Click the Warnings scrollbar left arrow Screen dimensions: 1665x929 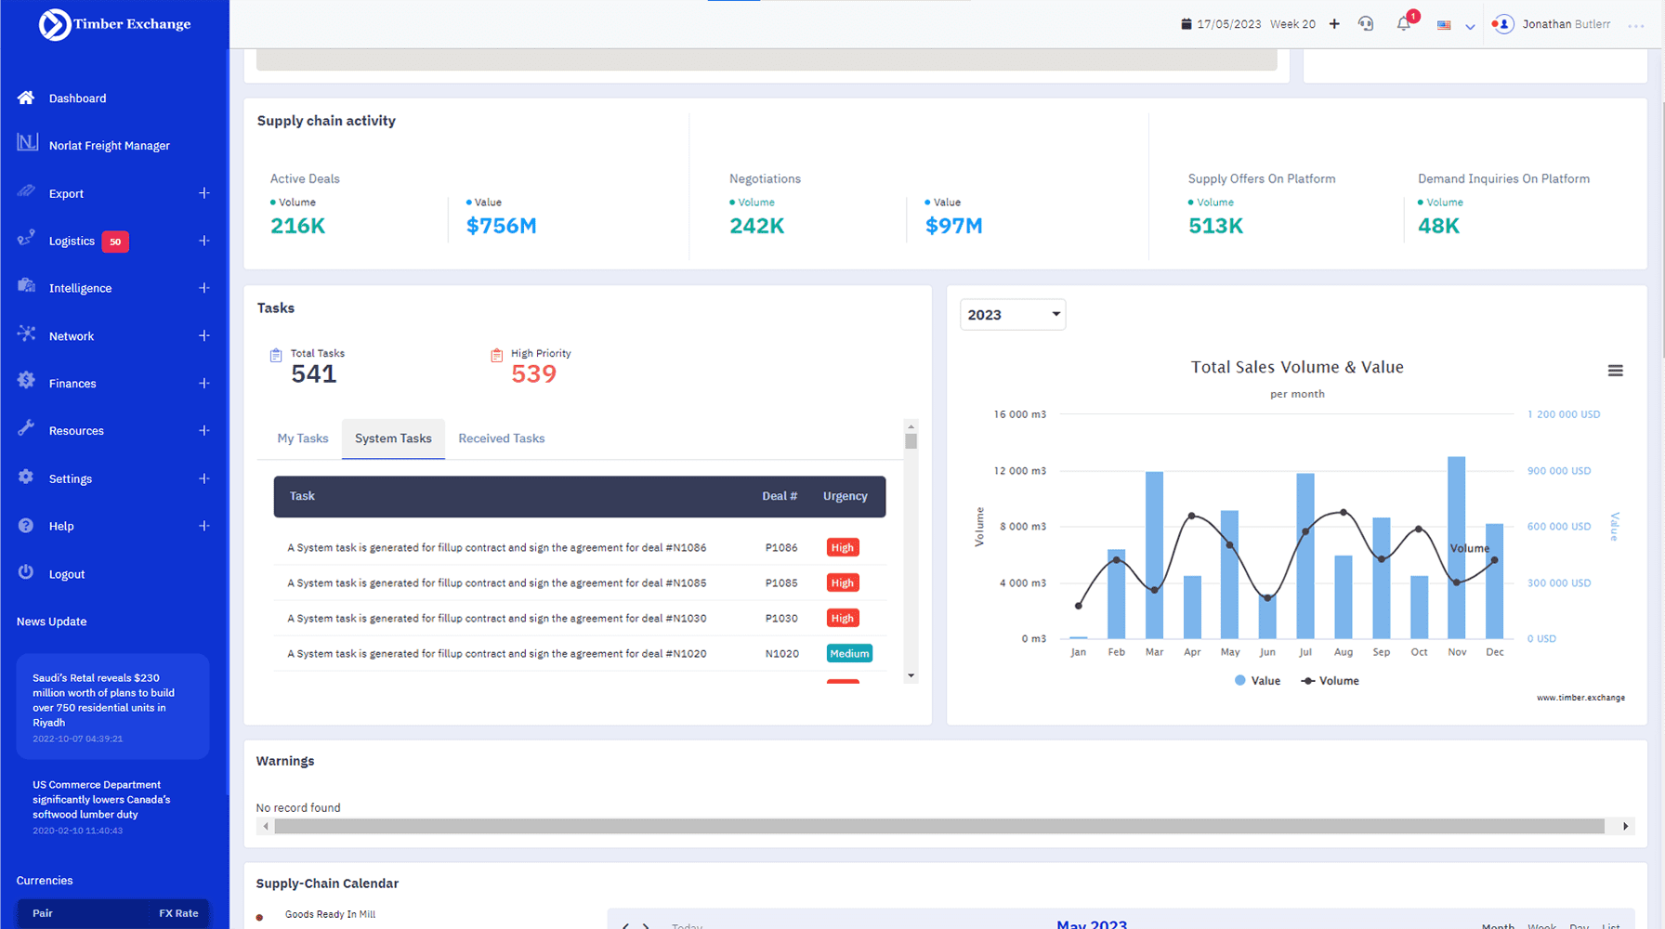[x=266, y=826]
